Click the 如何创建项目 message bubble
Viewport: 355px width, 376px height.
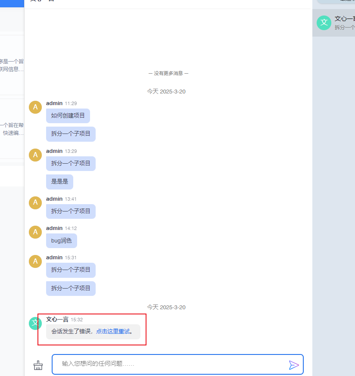click(x=68, y=116)
